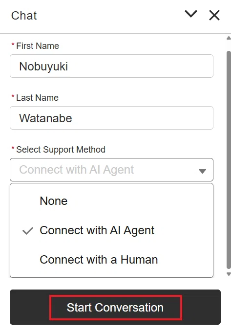Focus the First Name field containing Nobuyuki

click(x=111, y=66)
